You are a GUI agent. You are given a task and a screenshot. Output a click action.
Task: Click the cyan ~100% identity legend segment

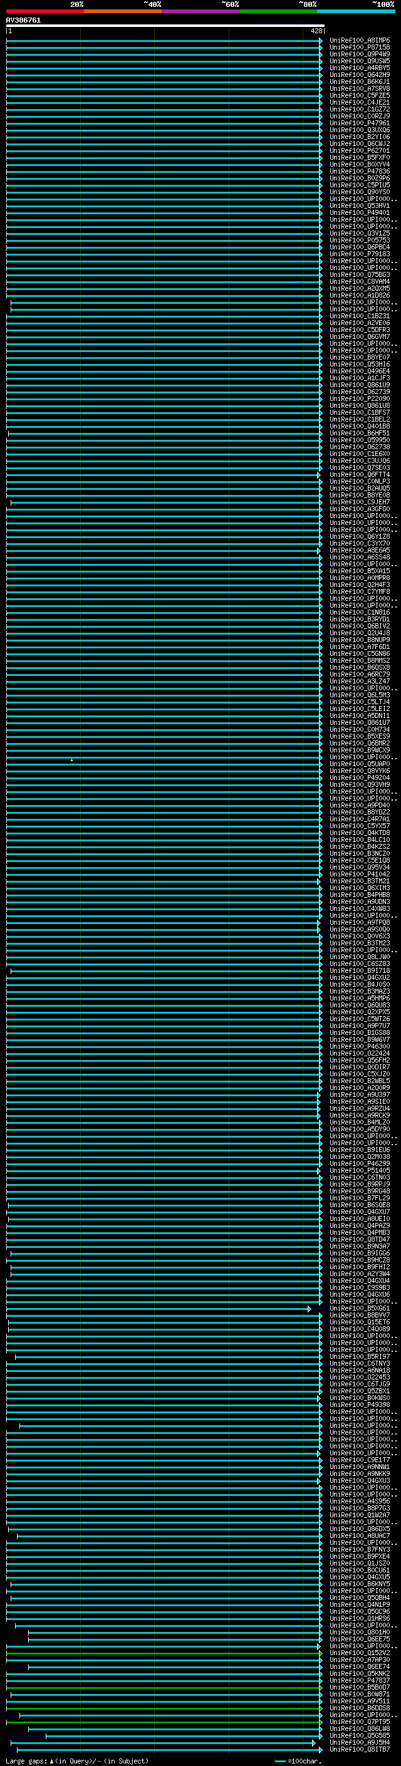357,12
